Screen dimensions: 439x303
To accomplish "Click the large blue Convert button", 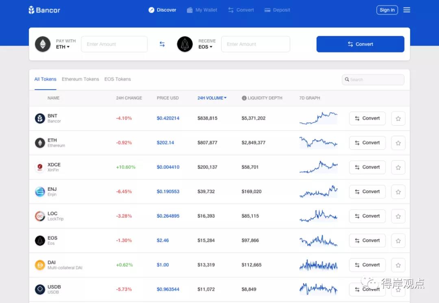I will [360, 44].
